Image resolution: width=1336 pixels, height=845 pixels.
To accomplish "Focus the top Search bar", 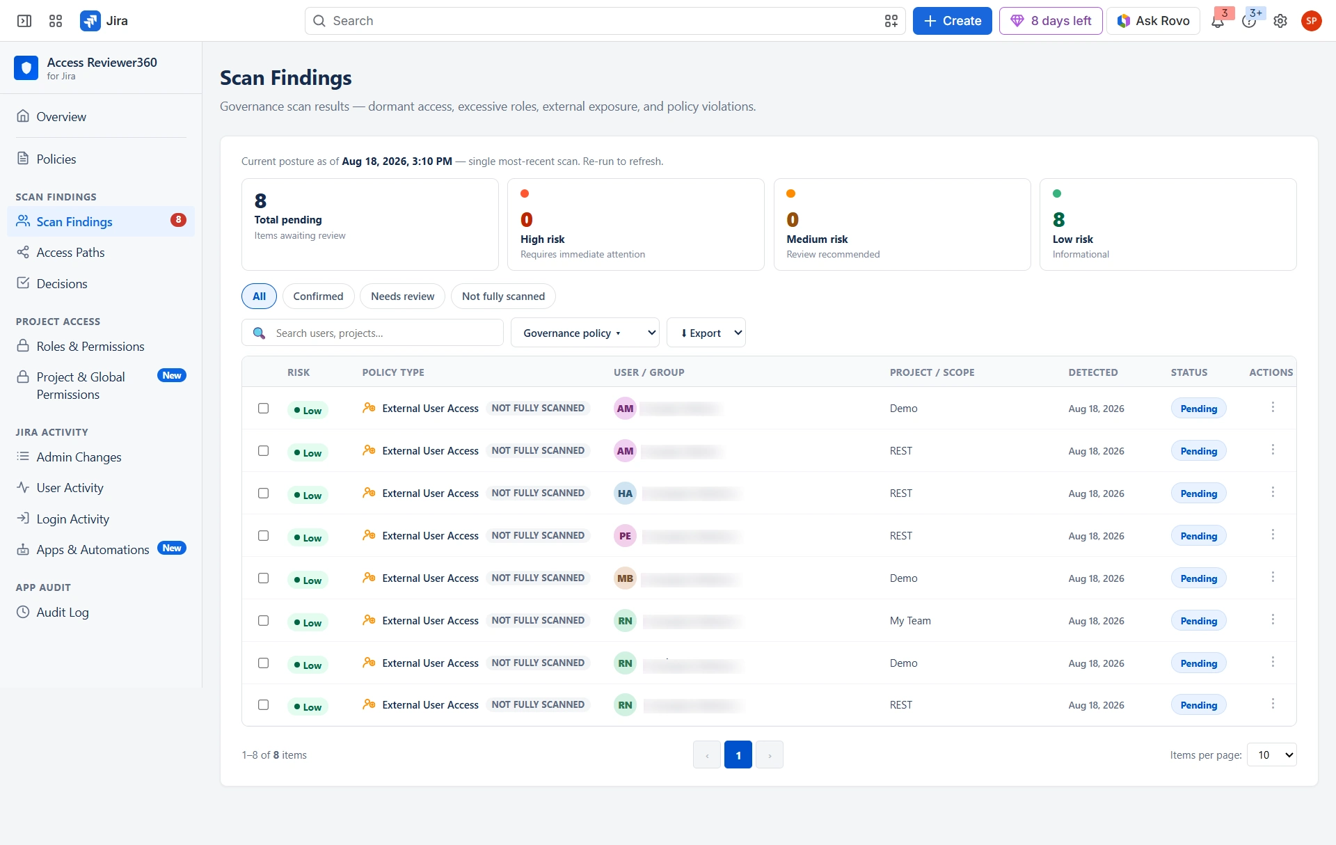I will 605,21.
